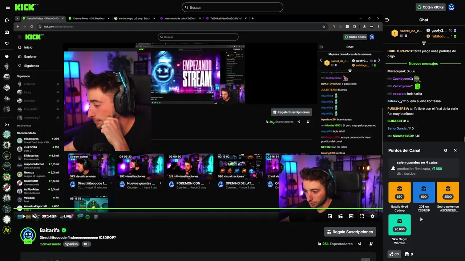The height and width of the screenshot is (261, 465).
Task: Expand weekly top donors chevron in chat
Action: click(424, 43)
